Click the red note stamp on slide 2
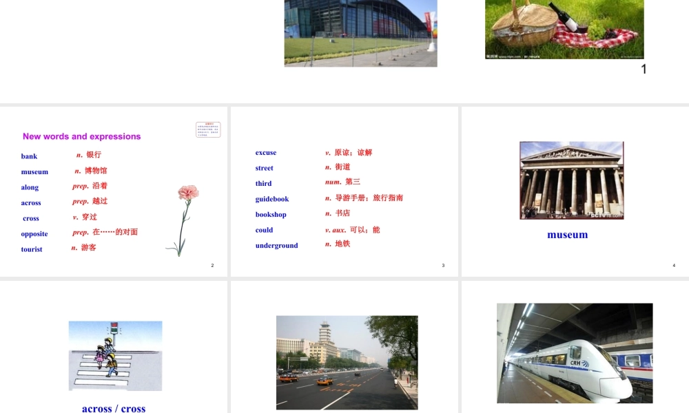The height and width of the screenshot is (413, 689). [208, 129]
